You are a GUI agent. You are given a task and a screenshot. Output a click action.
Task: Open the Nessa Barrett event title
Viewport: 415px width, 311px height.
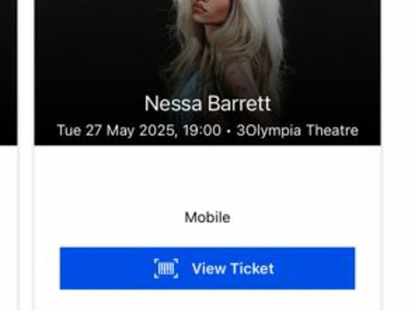pyautogui.click(x=207, y=104)
